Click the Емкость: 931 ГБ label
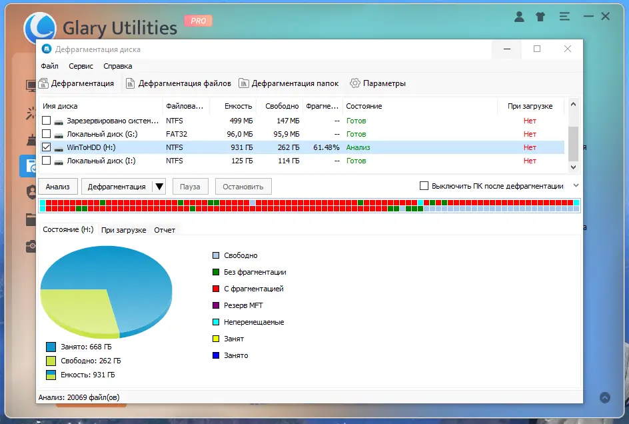 pos(88,375)
